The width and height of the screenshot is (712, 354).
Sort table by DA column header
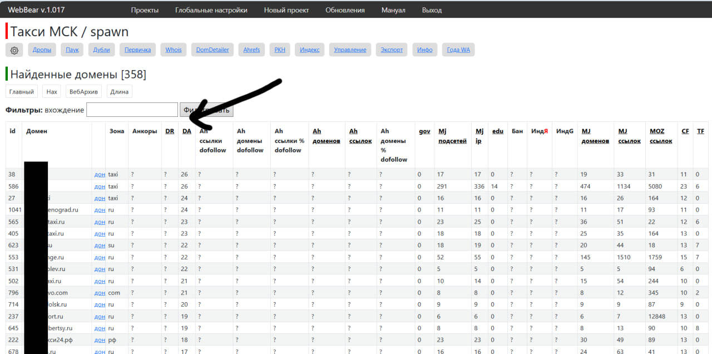187,131
